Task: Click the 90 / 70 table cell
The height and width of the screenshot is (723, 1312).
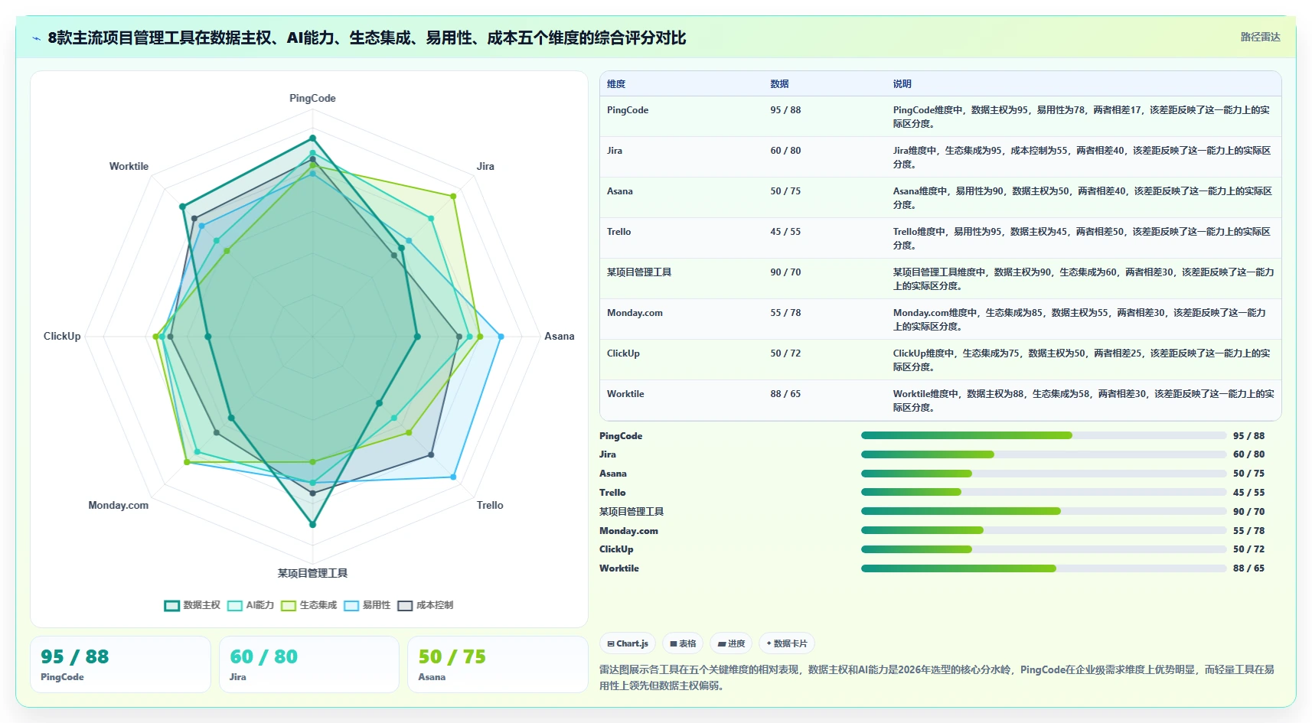Action: 785,272
